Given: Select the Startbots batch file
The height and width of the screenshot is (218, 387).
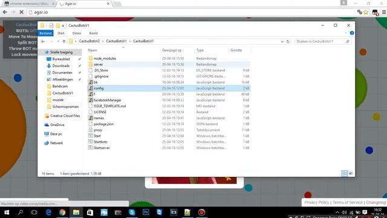Looking at the screenshot, I should pos(100,142).
